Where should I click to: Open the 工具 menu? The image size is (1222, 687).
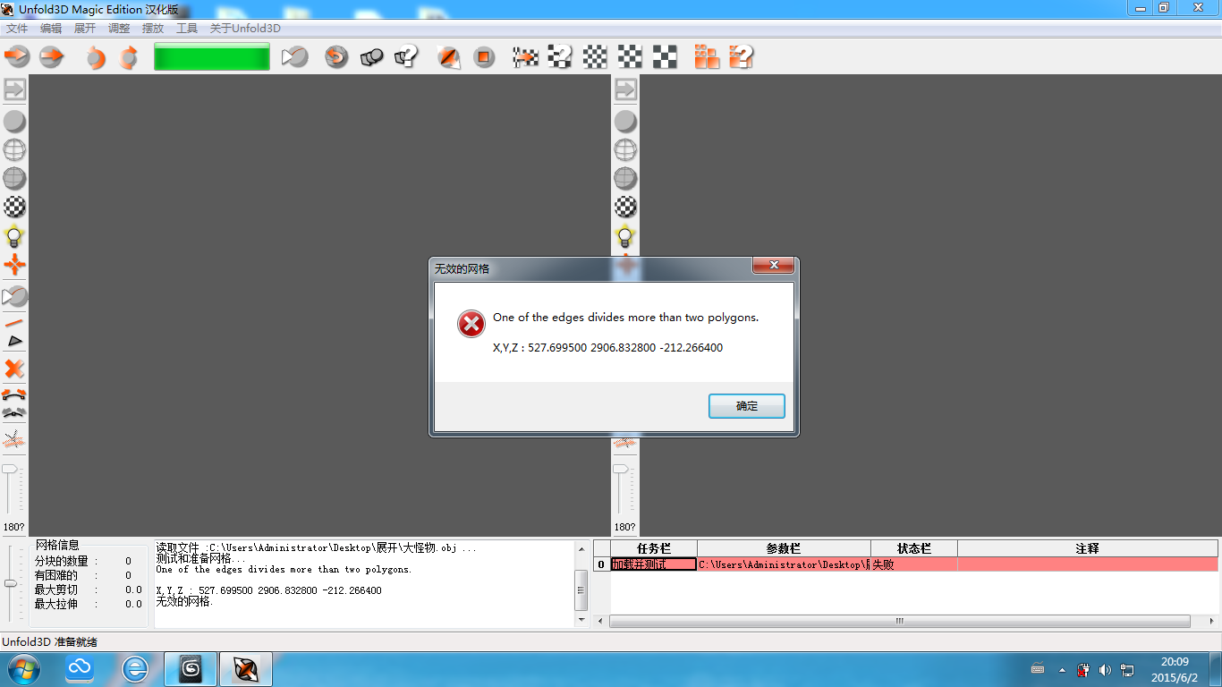pyautogui.click(x=187, y=29)
